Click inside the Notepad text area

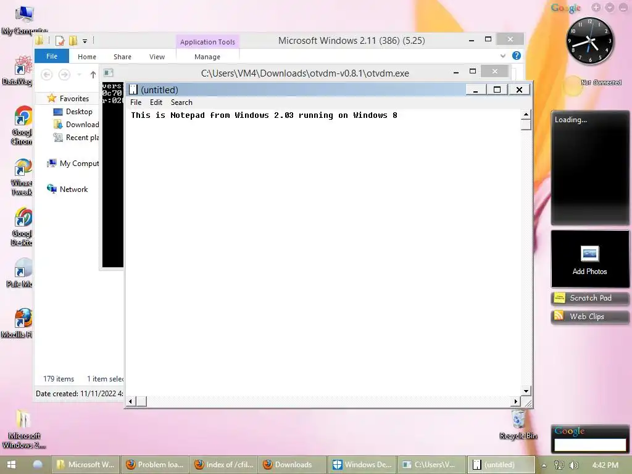[x=323, y=252]
